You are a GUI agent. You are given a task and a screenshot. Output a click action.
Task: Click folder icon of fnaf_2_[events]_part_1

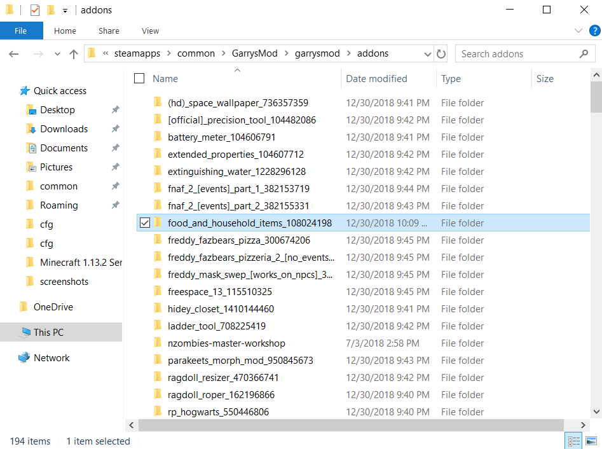pos(158,188)
